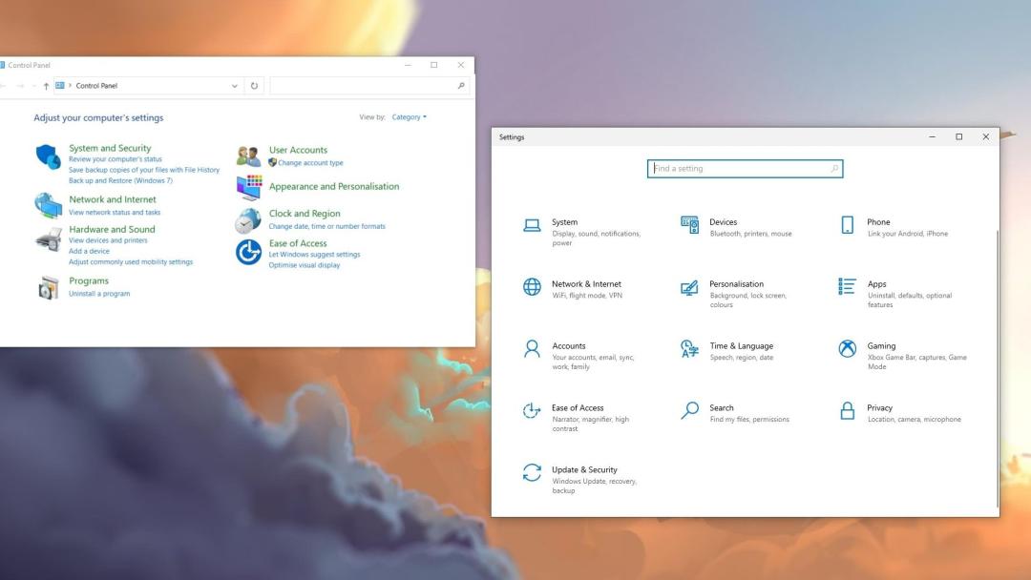Open Gaming Xbox icon in Settings
Viewport: 1031px width, 580px height.
click(848, 349)
